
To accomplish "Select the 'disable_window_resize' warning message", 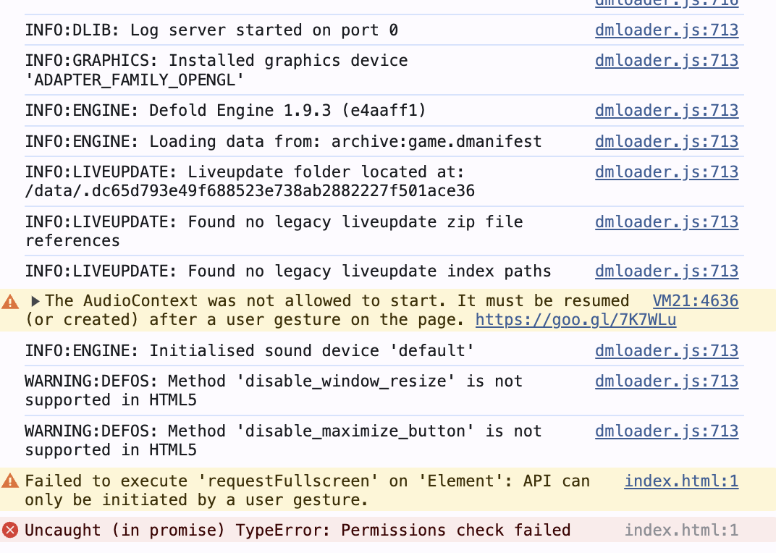I will click(274, 391).
